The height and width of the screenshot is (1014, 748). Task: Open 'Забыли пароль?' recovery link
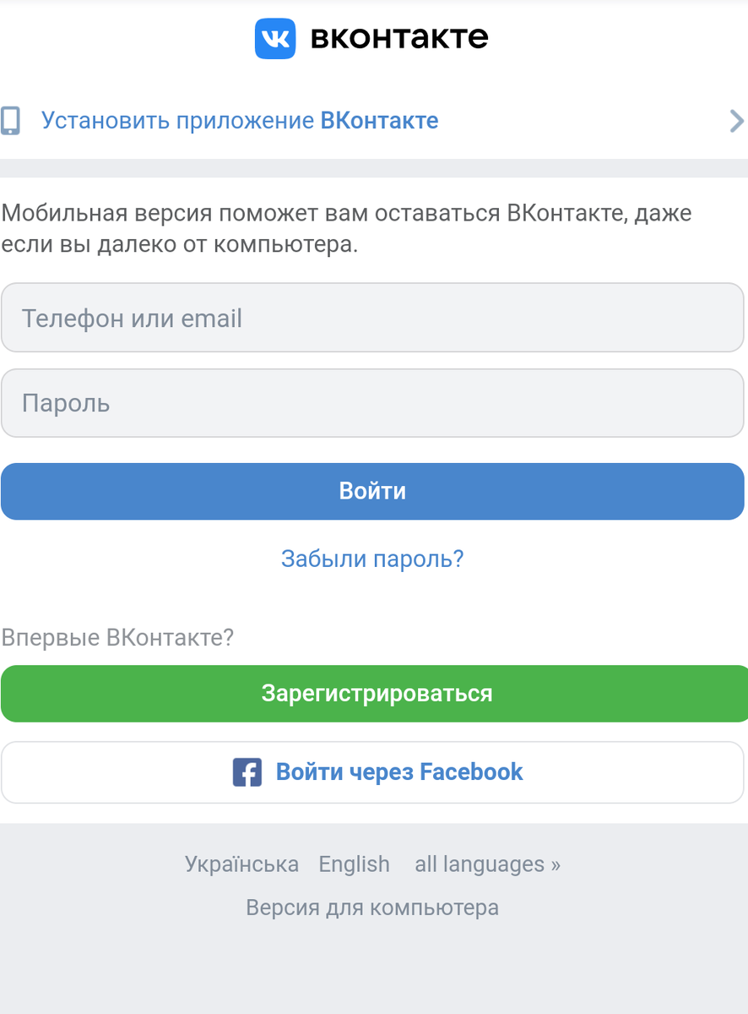(373, 559)
